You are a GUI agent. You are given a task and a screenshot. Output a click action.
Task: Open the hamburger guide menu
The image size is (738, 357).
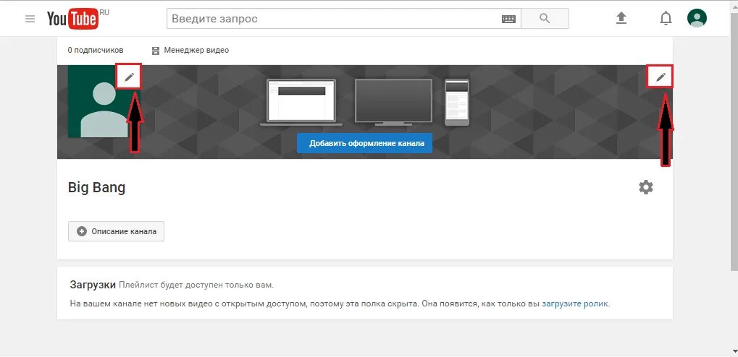click(x=30, y=19)
